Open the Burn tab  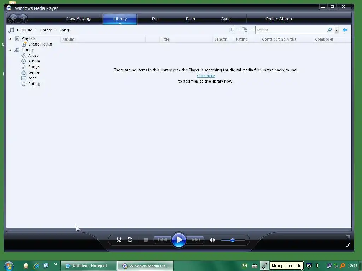click(191, 19)
